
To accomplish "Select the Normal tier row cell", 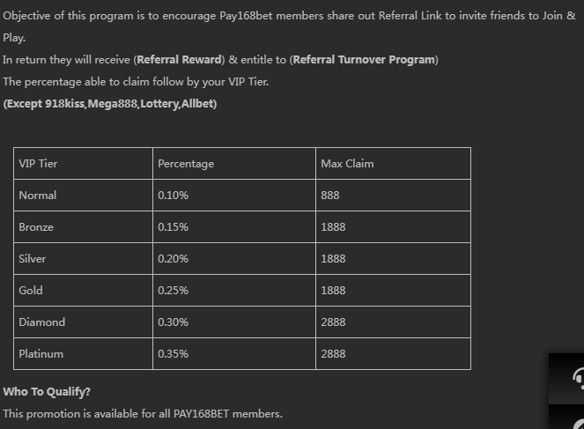I will pos(38,196).
